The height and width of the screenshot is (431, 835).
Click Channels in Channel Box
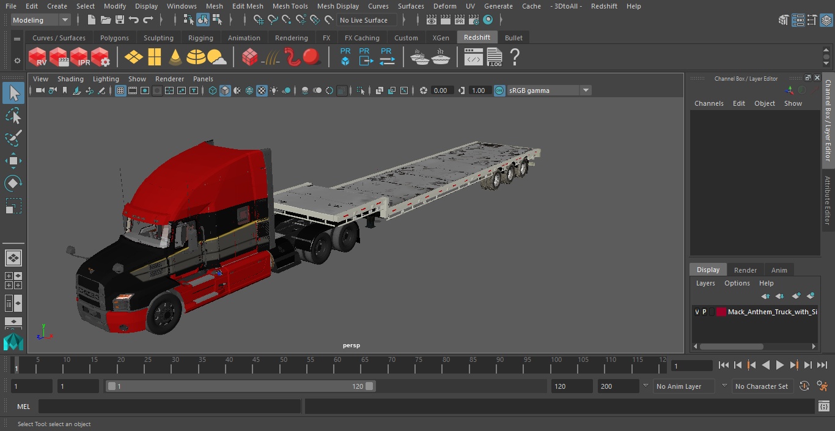click(708, 103)
